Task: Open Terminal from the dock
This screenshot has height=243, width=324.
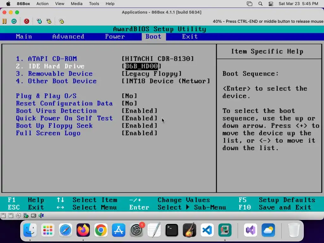Action: (x=172, y=230)
